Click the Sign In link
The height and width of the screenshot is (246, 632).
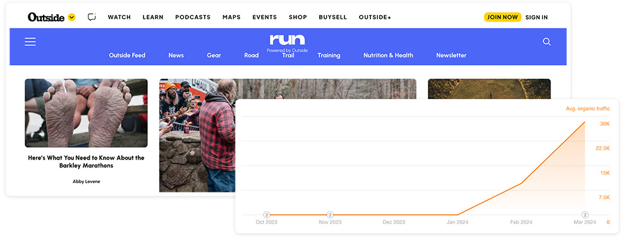pos(537,17)
